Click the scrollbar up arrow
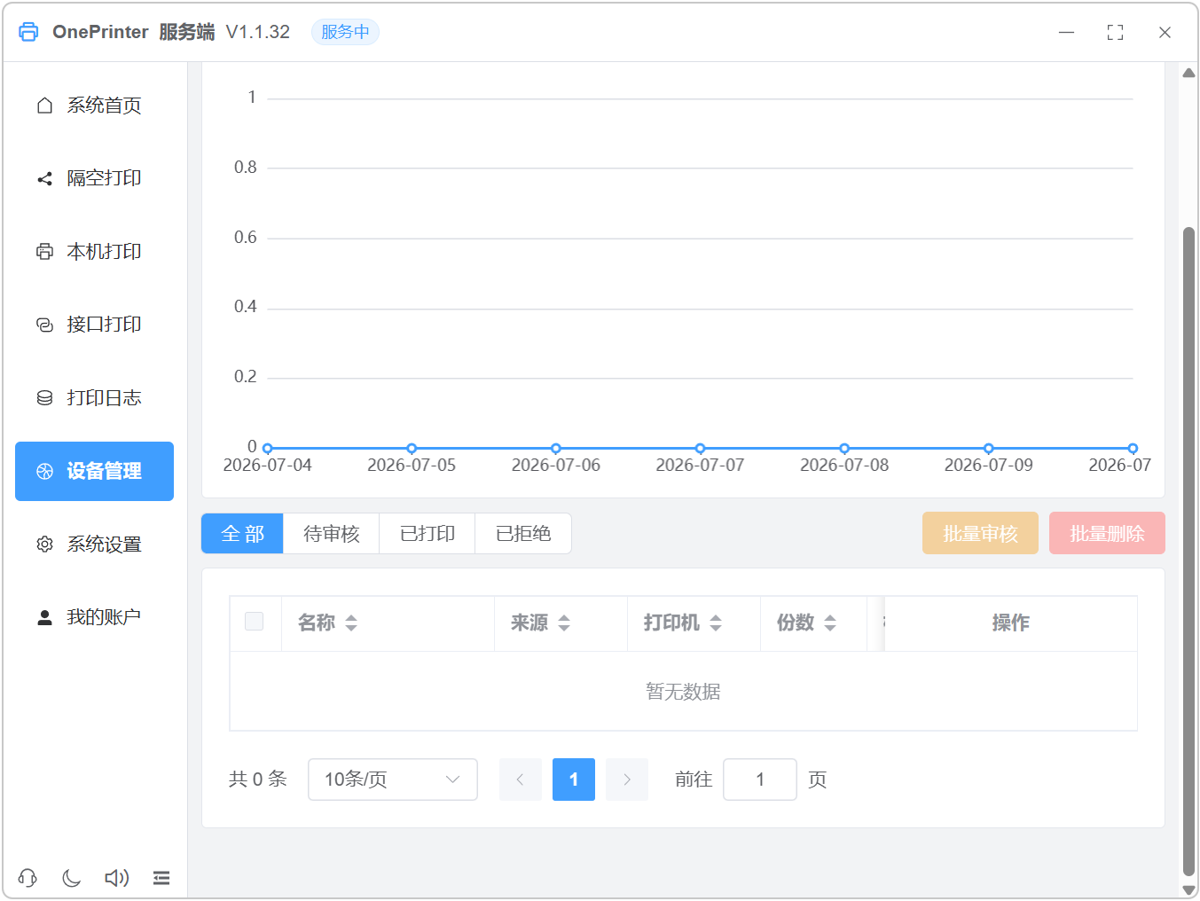 pos(1189,73)
